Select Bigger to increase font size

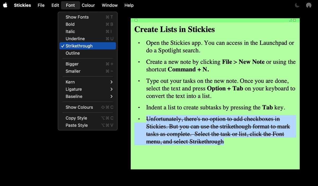[88, 64]
